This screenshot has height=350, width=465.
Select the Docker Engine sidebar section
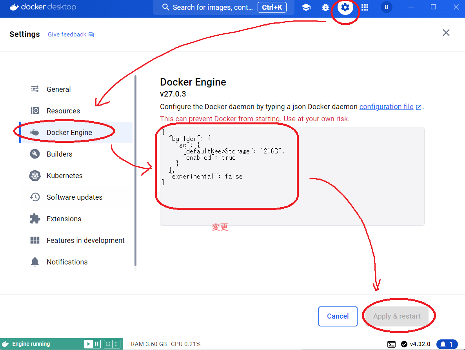(69, 132)
